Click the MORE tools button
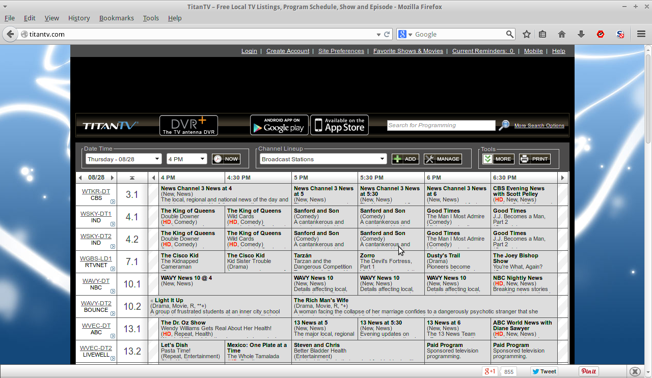 (x=498, y=159)
